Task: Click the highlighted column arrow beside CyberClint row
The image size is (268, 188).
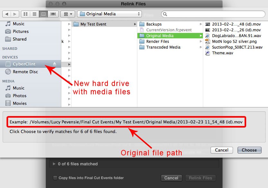Action: point(69,64)
